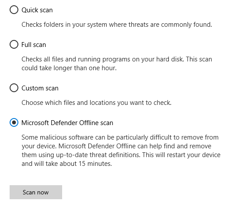Click the "Microsoft Defender Offline scan" label
The height and width of the screenshot is (208, 245).
click(67, 123)
